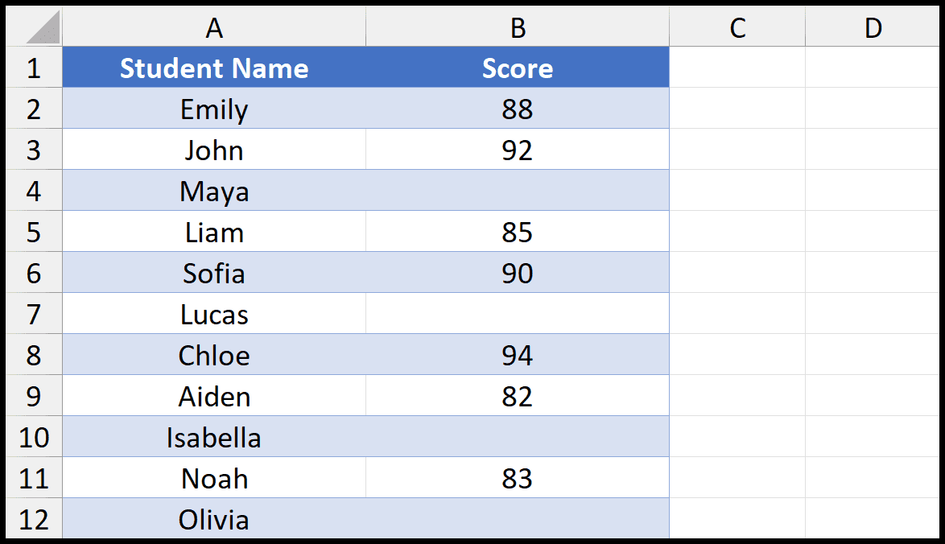
Task: Select the empty score cell for Lucas
Action: (x=518, y=314)
